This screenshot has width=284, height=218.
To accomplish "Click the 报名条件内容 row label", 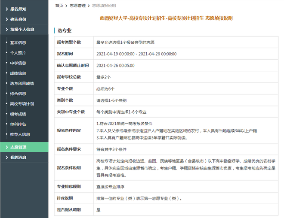I will pyautogui.click(x=69, y=130).
